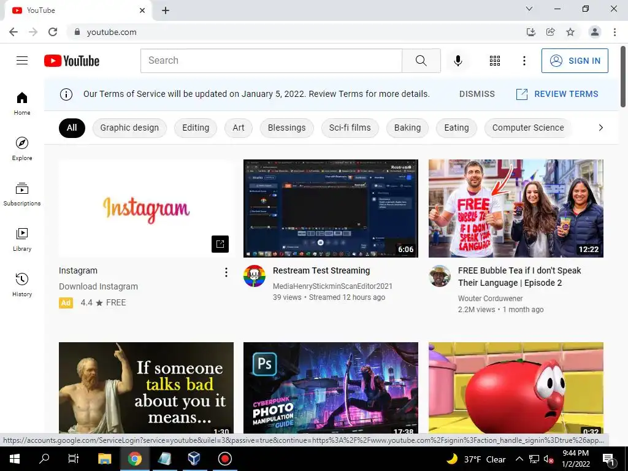Viewport: 628px width, 471px height.
Task: Open Chrome three-dot menu
Action: point(615,32)
